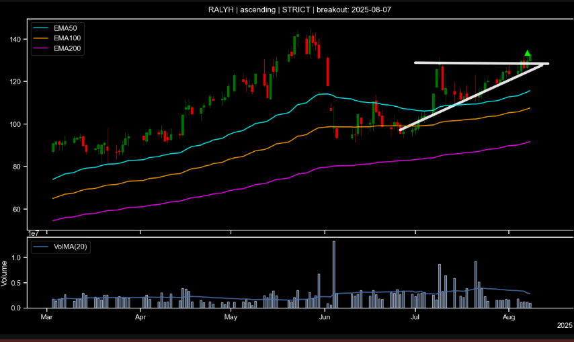
Task: Click the 80 price axis label
Action: (17, 167)
